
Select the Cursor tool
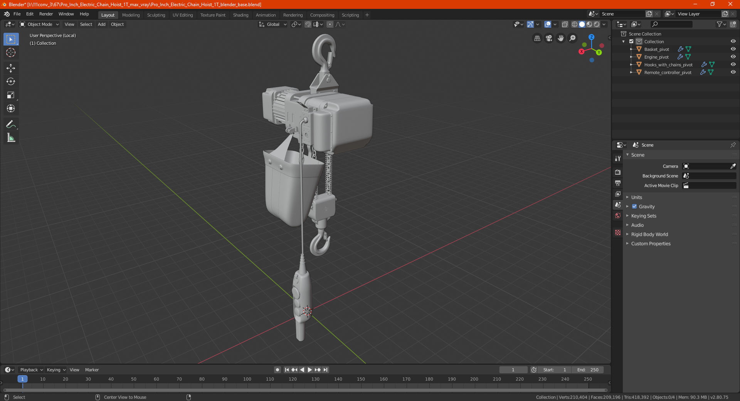point(11,53)
